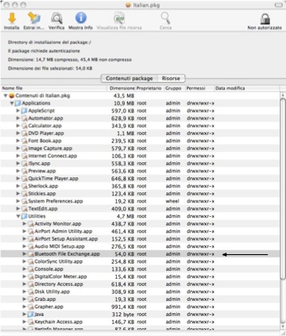The width and height of the screenshot is (286, 336).
Task: Sort by the Proprietario column header
Action: click(x=149, y=88)
